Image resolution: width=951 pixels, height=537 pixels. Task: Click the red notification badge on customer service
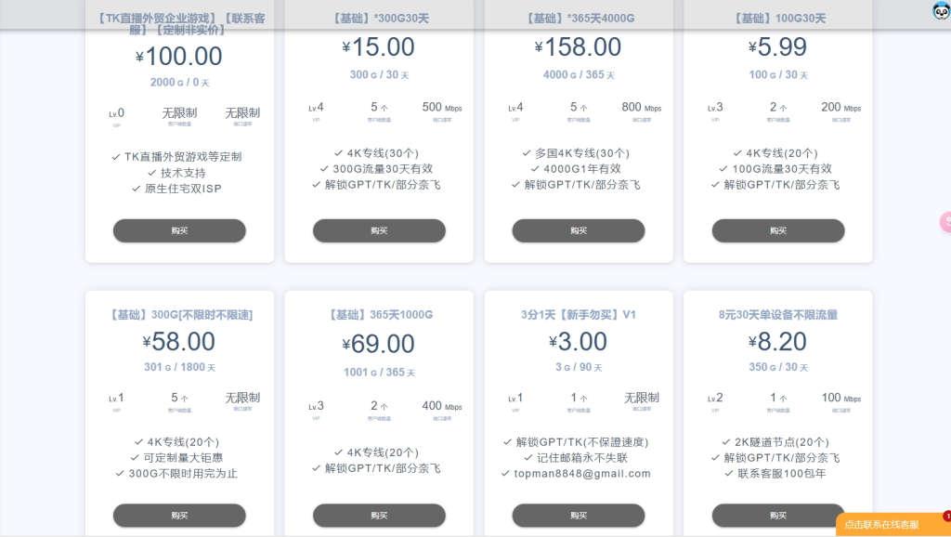pyautogui.click(x=946, y=516)
